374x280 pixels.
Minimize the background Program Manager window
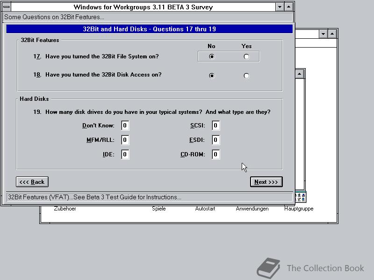click(323, 34)
